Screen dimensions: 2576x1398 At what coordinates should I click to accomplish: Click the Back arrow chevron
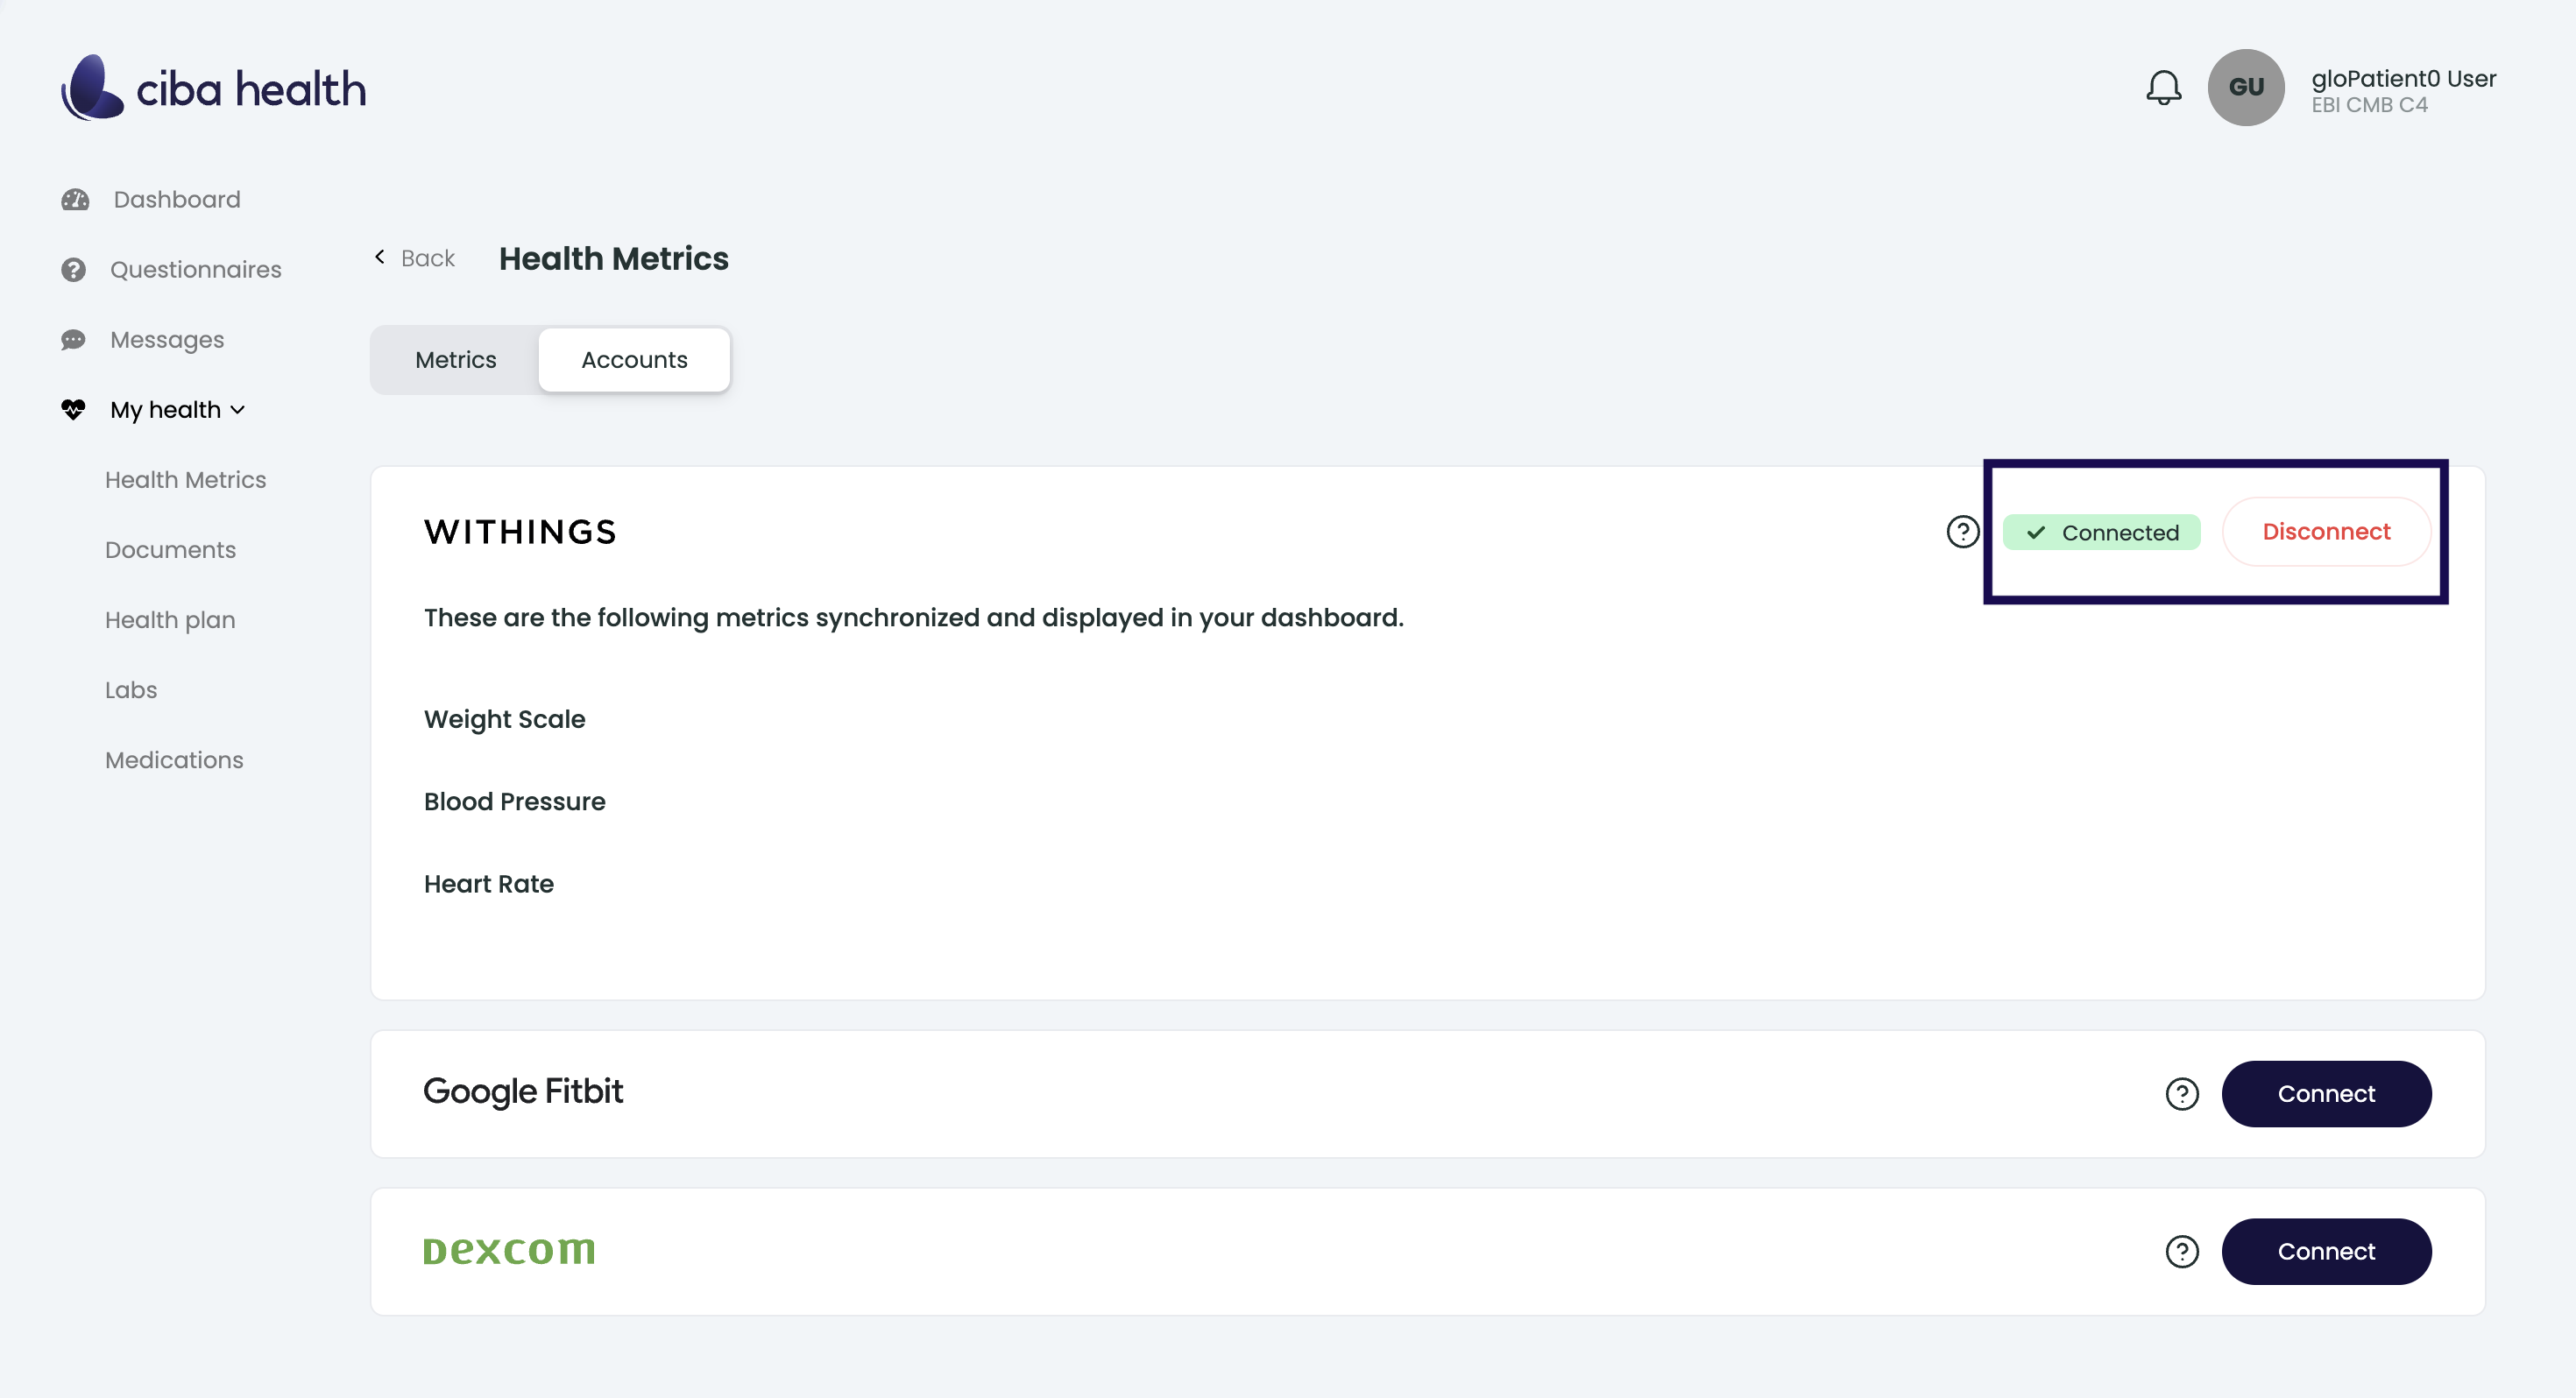pos(380,258)
